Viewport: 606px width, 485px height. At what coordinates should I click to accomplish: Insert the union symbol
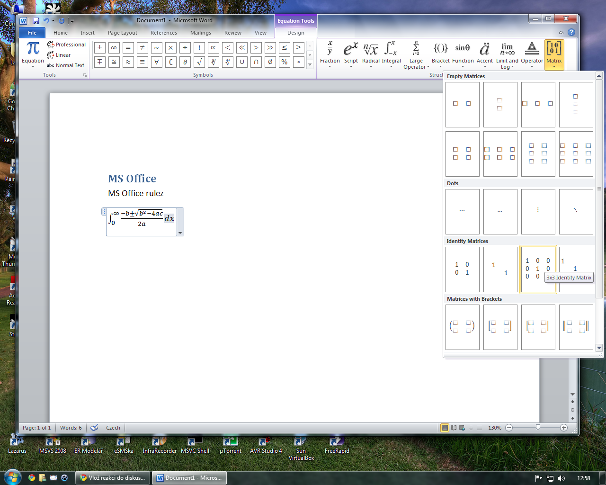tap(242, 62)
